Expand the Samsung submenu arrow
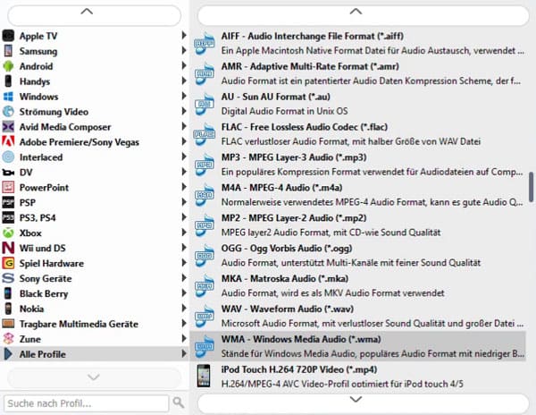Viewport: 536px width, 415px height. tap(184, 51)
